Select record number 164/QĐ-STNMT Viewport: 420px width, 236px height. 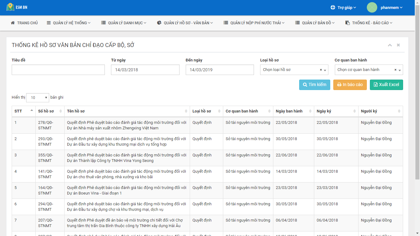[x=46, y=191]
